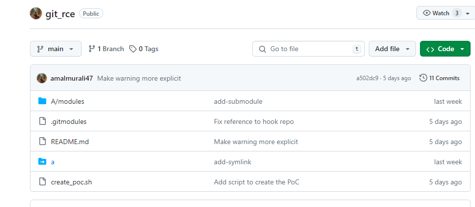Click the repository owner avatar beside git_rce

point(36,13)
